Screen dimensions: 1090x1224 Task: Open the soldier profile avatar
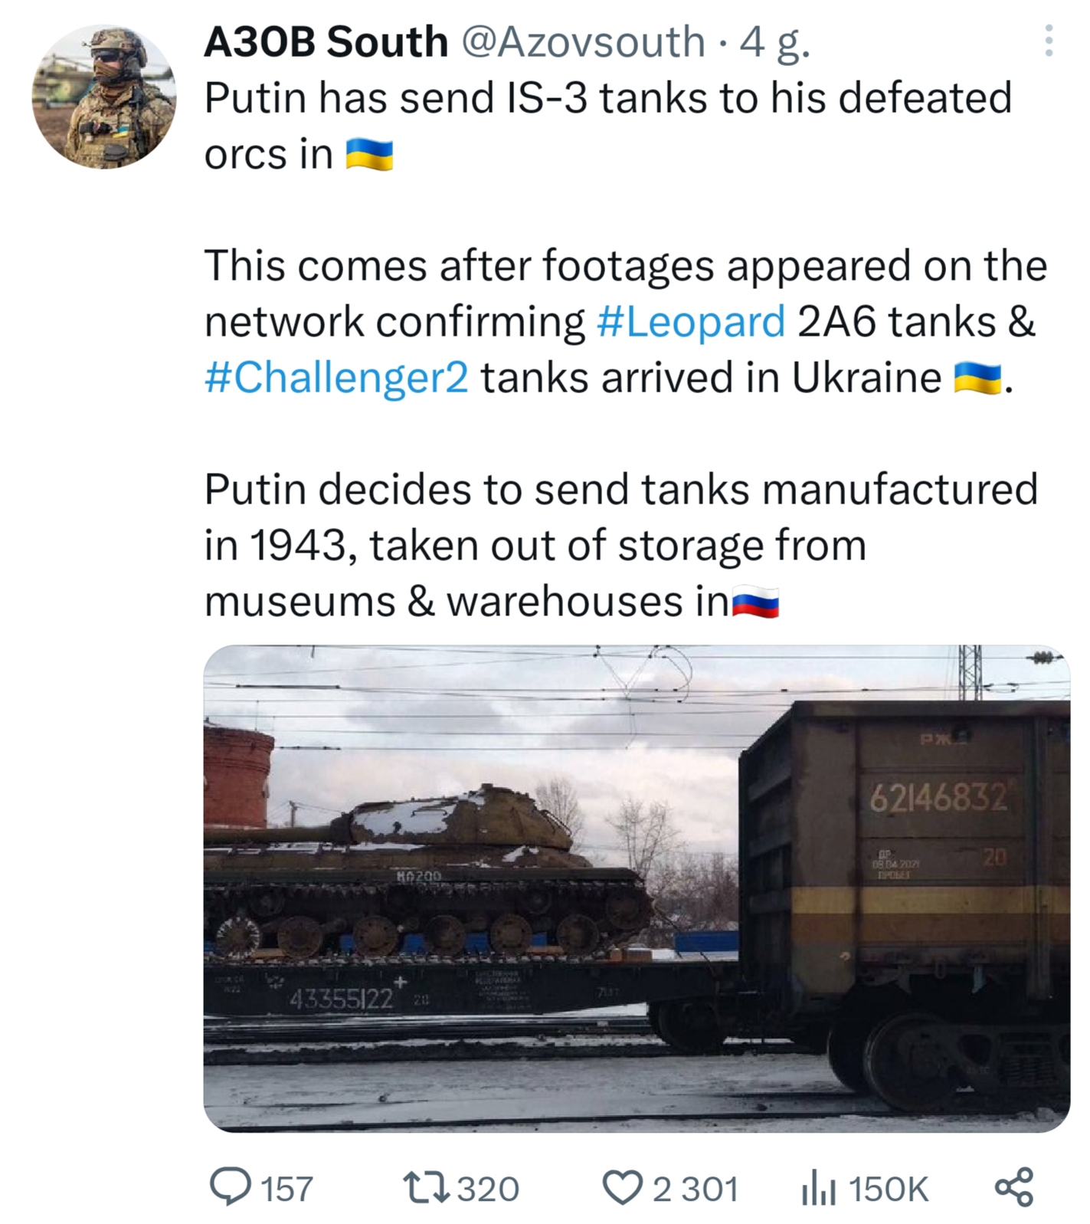point(104,97)
